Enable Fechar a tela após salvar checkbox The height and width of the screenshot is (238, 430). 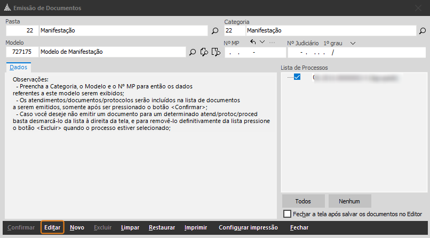[287, 214]
